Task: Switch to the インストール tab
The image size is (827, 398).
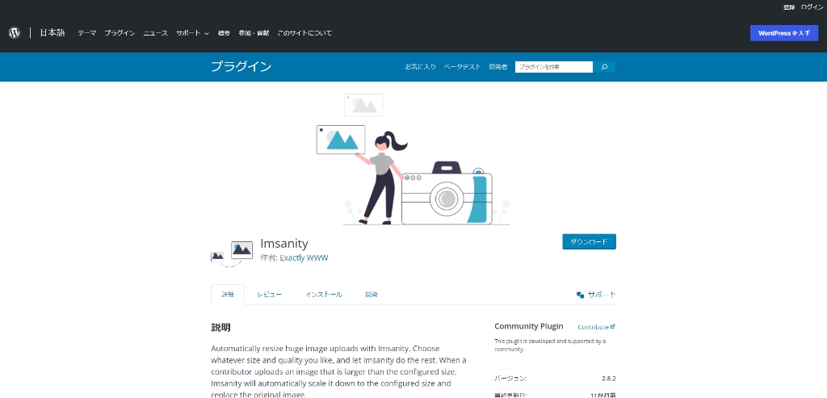Action: (x=323, y=295)
